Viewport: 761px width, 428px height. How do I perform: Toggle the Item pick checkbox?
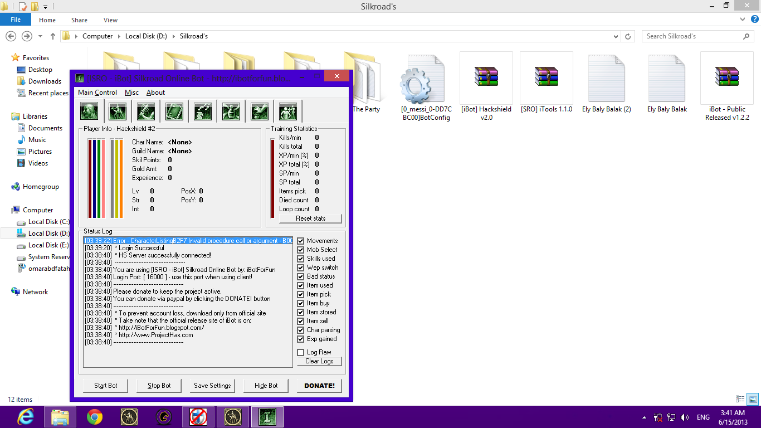click(x=301, y=294)
